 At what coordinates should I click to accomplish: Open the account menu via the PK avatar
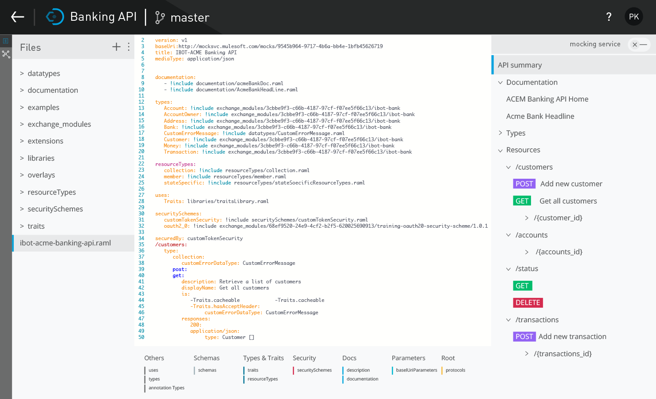[x=634, y=16]
